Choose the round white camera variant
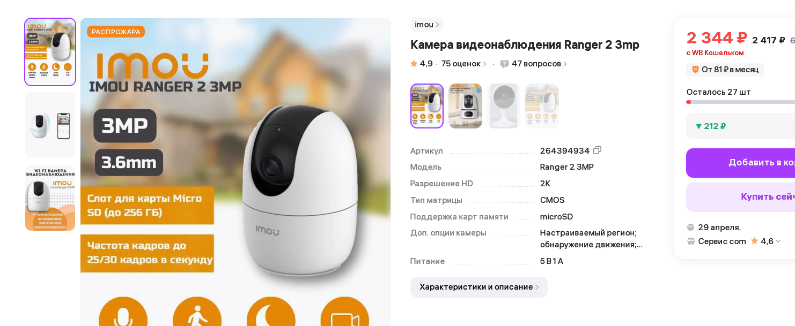 504,106
